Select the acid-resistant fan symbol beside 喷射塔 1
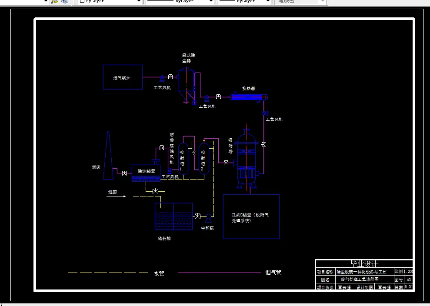Image resolution: width=430 pixels, height=306 pixels. click(x=170, y=171)
